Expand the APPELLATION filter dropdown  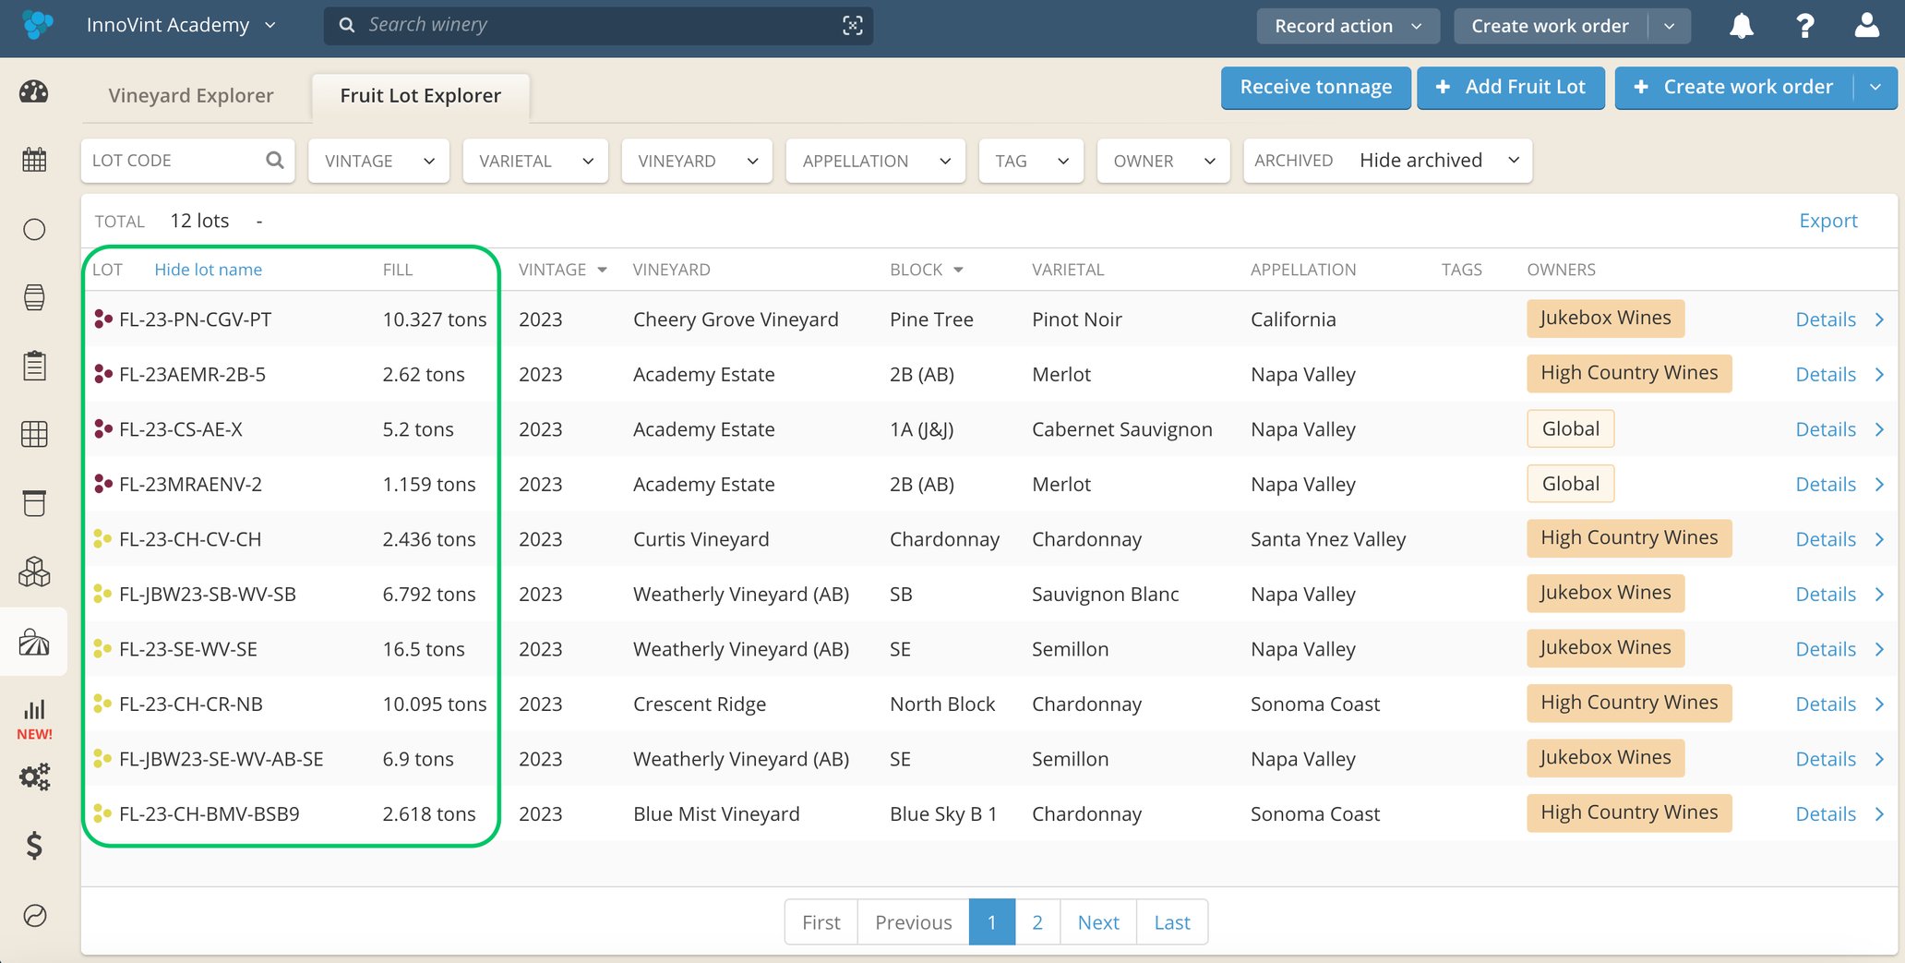tap(875, 161)
